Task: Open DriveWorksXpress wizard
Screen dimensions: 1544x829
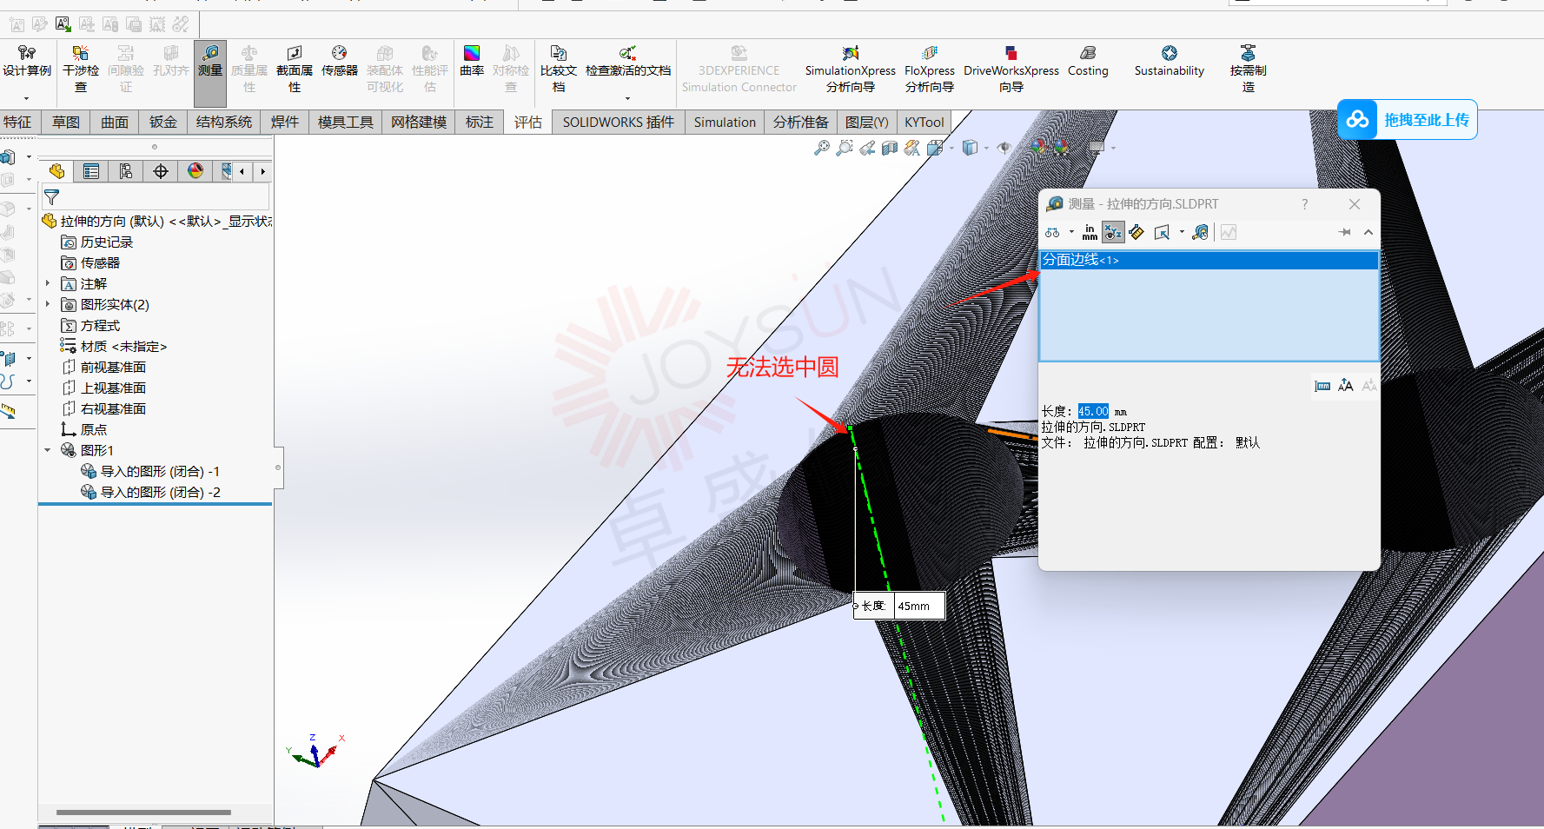Action: point(1011,70)
